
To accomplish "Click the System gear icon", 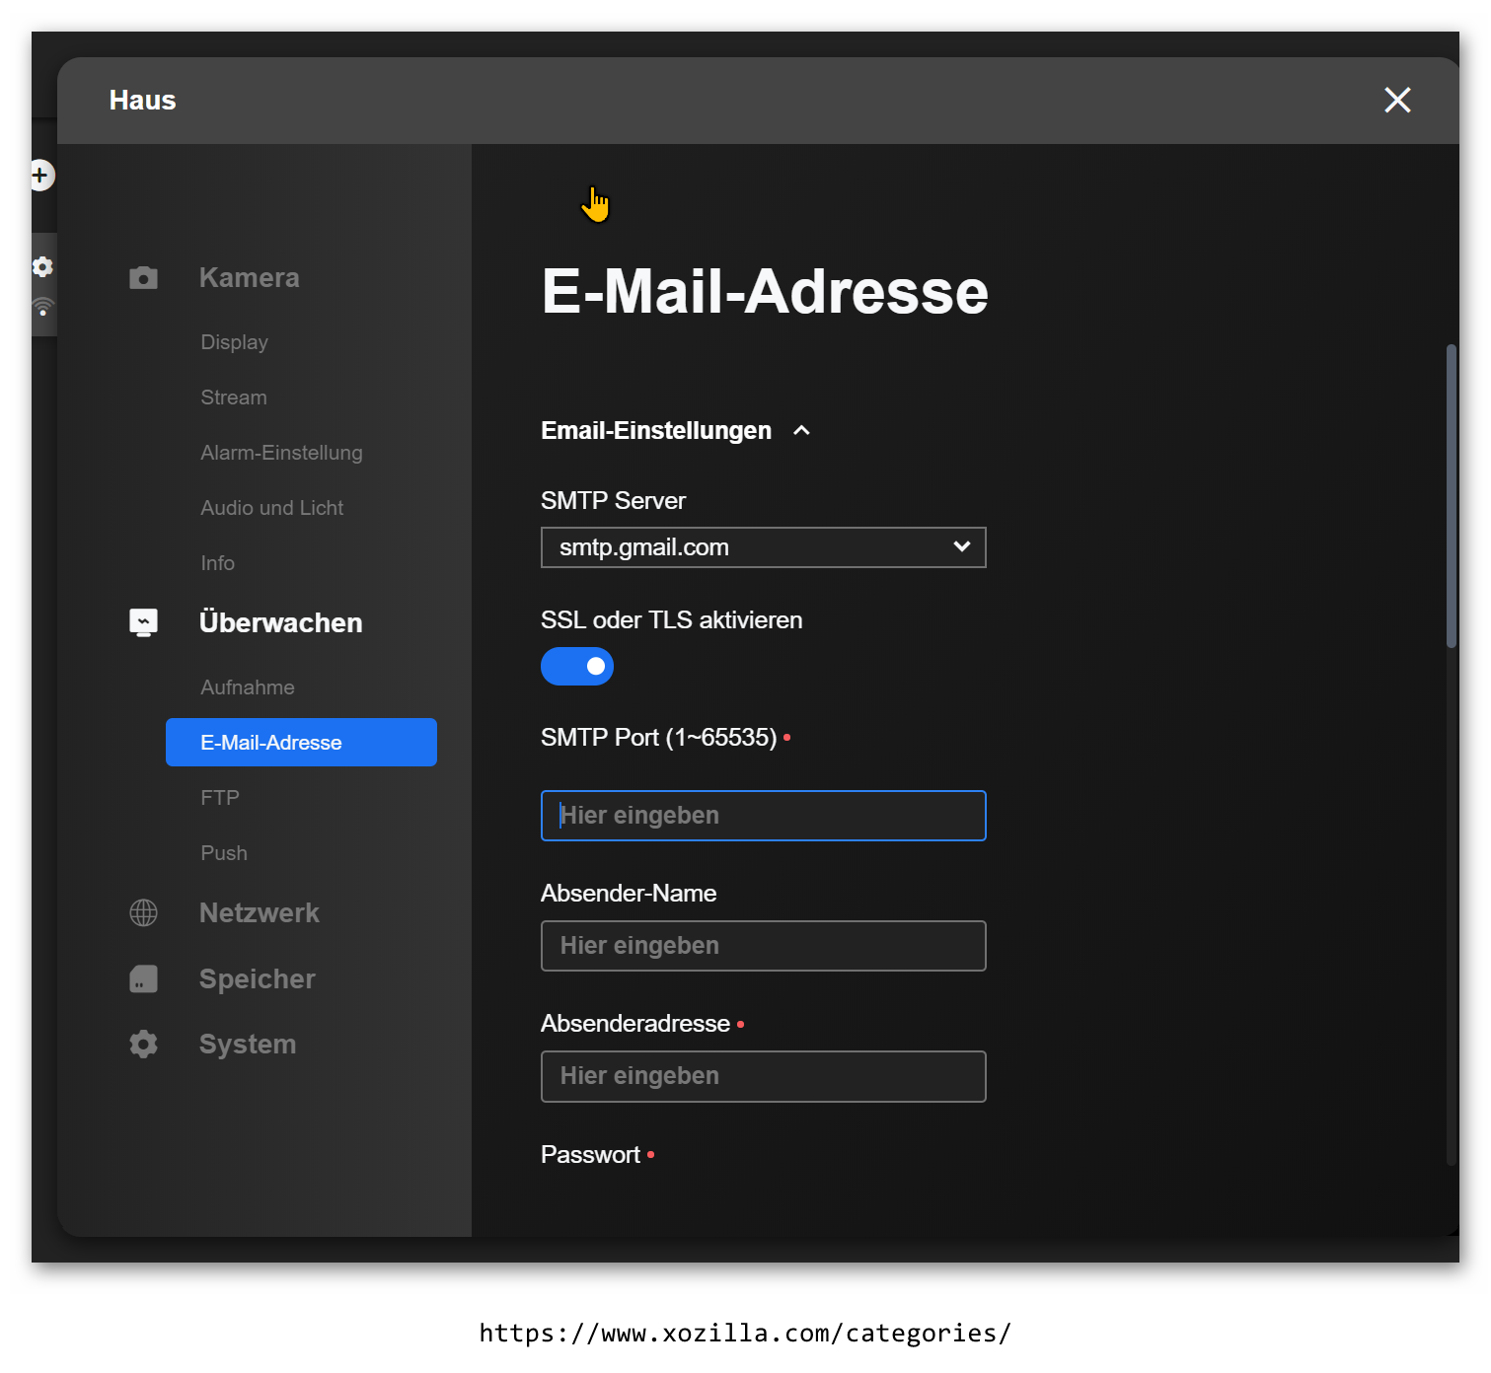I will (143, 1044).
